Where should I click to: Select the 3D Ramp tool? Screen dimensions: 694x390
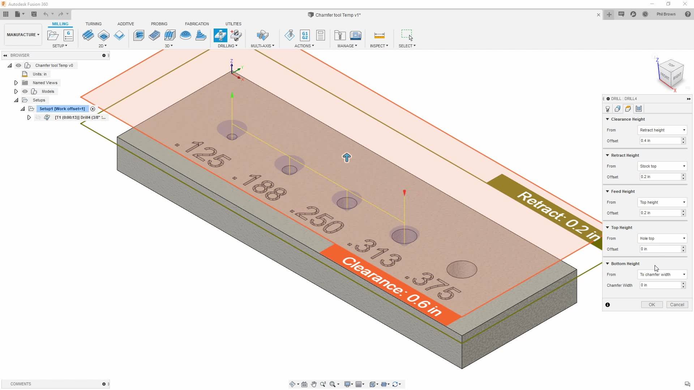201,35
